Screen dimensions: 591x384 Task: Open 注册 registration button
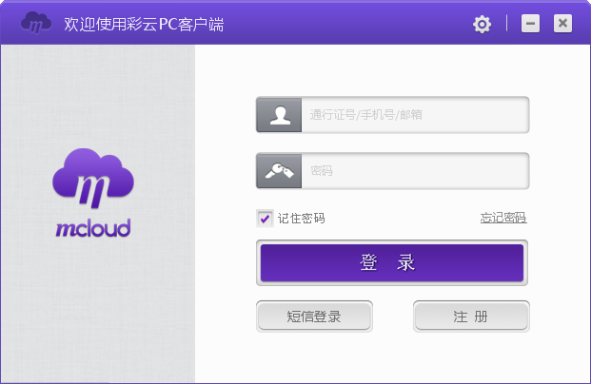[471, 317]
